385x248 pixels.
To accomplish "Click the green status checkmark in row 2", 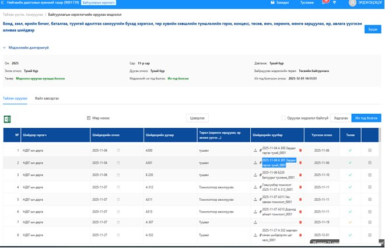I will coord(350,163).
